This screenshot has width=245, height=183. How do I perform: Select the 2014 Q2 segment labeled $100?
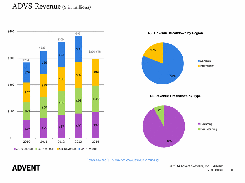click(x=95, y=99)
